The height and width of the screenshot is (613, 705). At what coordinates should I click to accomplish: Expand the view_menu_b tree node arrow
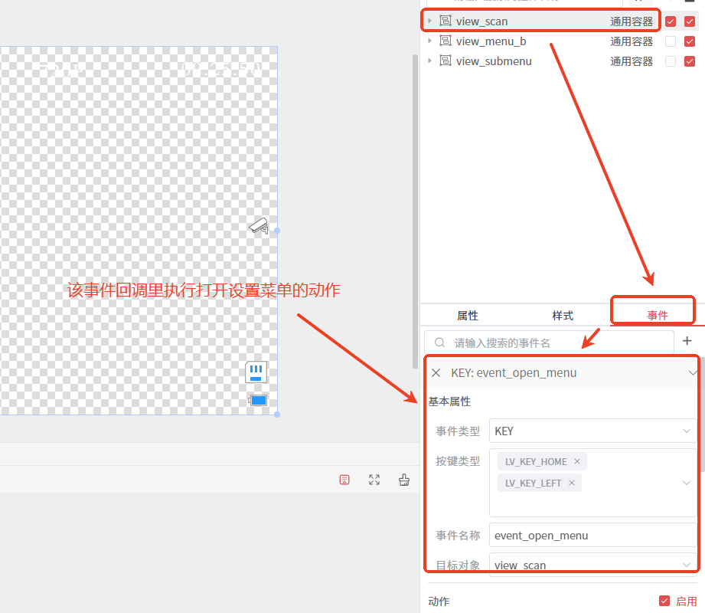tap(430, 41)
